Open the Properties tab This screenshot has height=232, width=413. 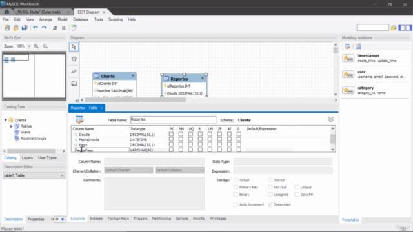[36, 219]
